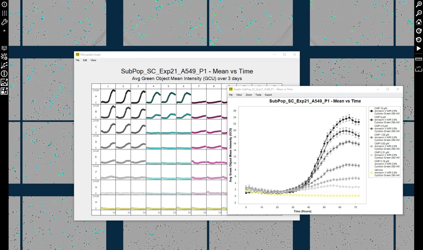Select well C3 mini graph

(x=138, y=127)
